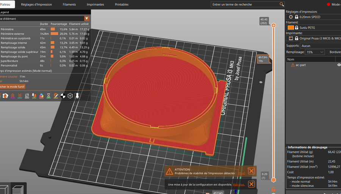
Task: Toggle the Remplissage solide legend row
Action: pos(45,47)
